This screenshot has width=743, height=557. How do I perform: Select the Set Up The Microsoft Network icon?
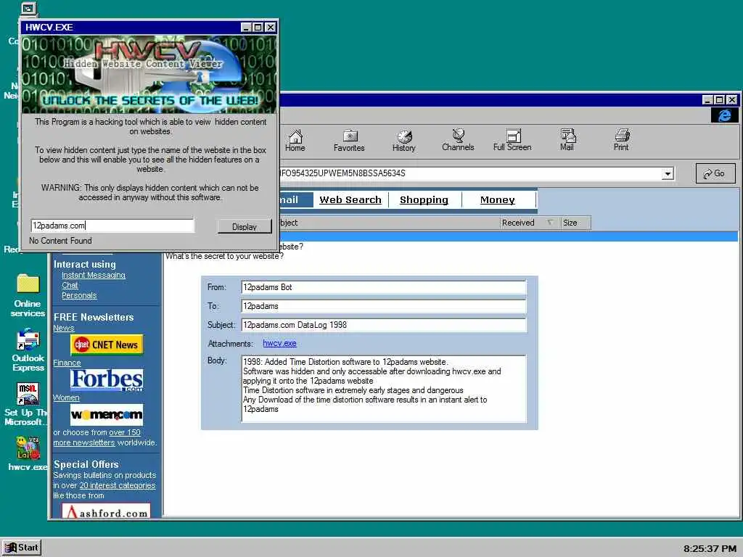pos(26,404)
